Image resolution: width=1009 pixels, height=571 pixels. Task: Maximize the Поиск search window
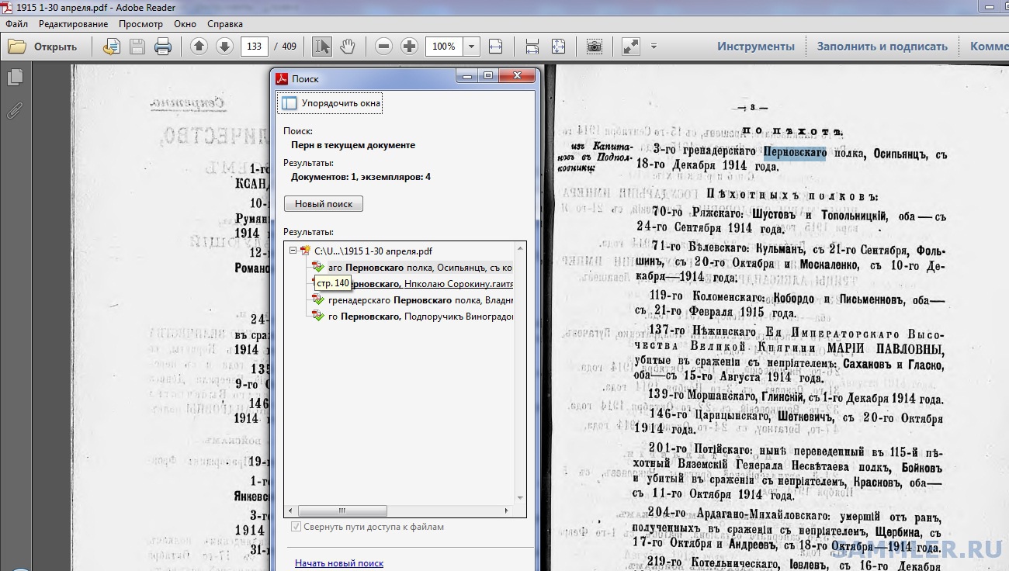[487, 76]
